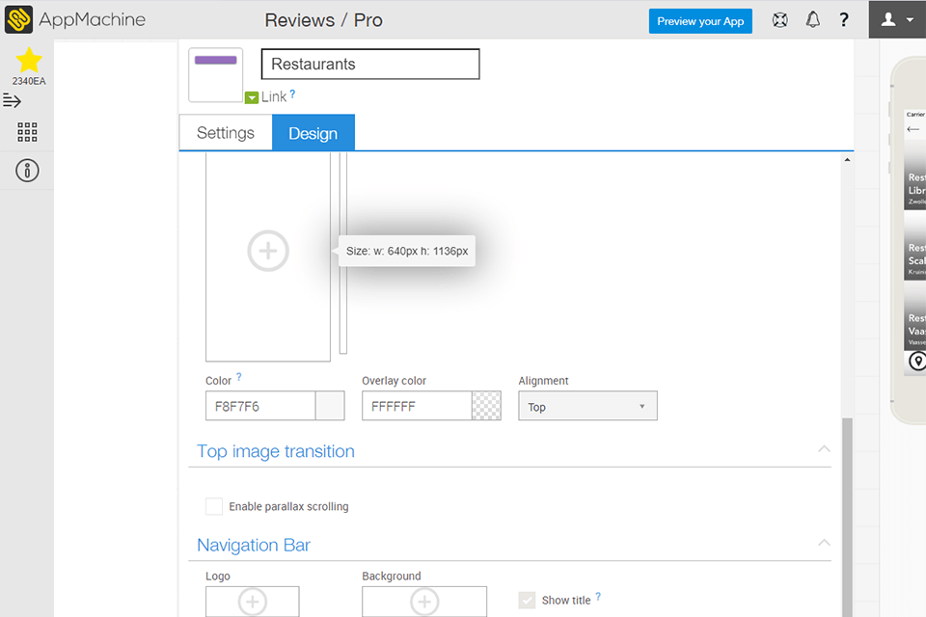Image resolution: width=926 pixels, height=617 pixels.
Task: Add a background image with plus icon
Action: (268, 251)
